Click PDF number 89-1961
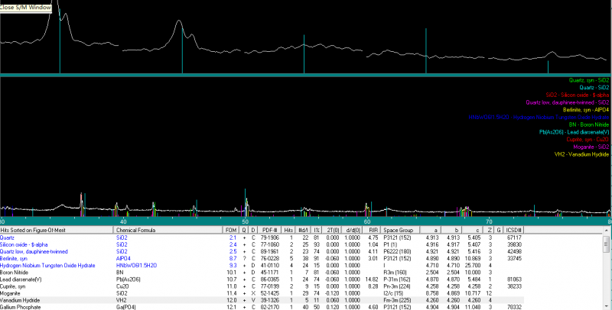Viewport: 612px width, 310px height. click(269, 251)
